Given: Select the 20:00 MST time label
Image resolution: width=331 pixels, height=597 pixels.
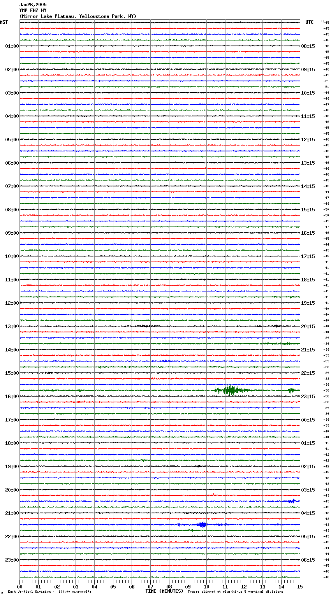Looking at the screenshot, I should pyautogui.click(x=12, y=490).
